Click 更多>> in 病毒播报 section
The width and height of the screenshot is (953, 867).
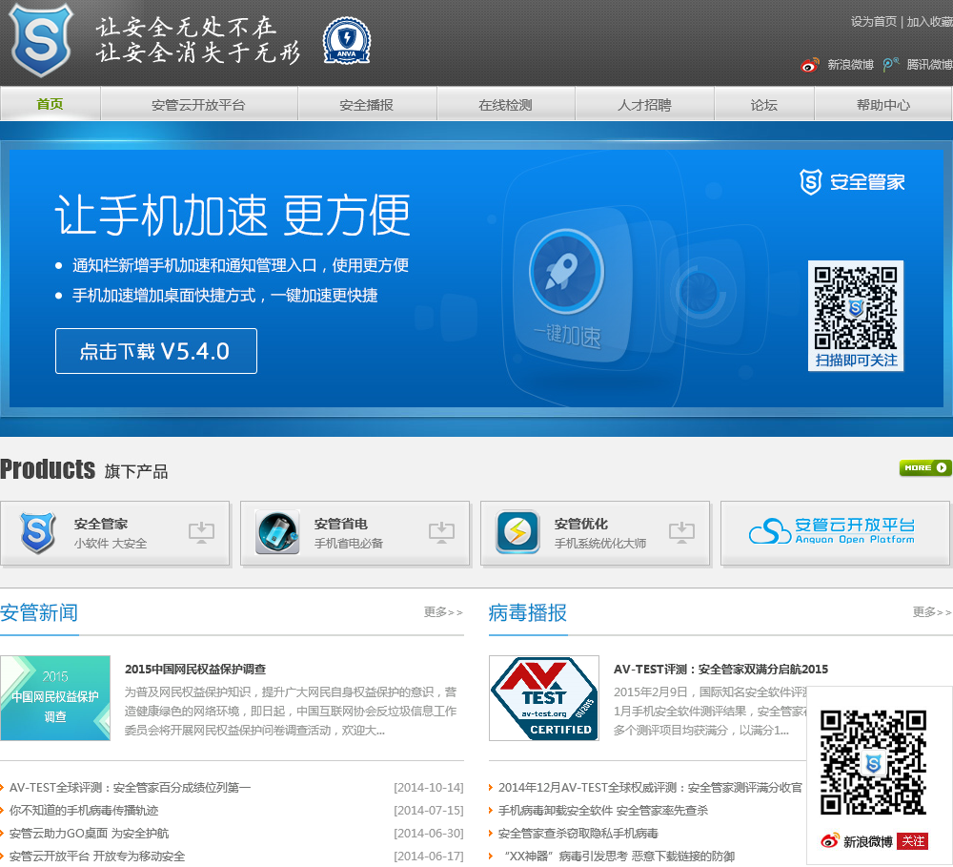point(932,612)
